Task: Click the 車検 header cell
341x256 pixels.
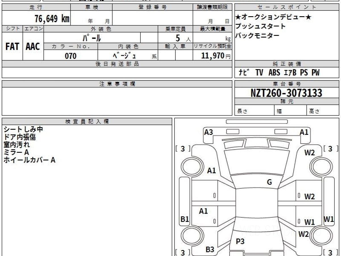Action: [x=92, y=7]
